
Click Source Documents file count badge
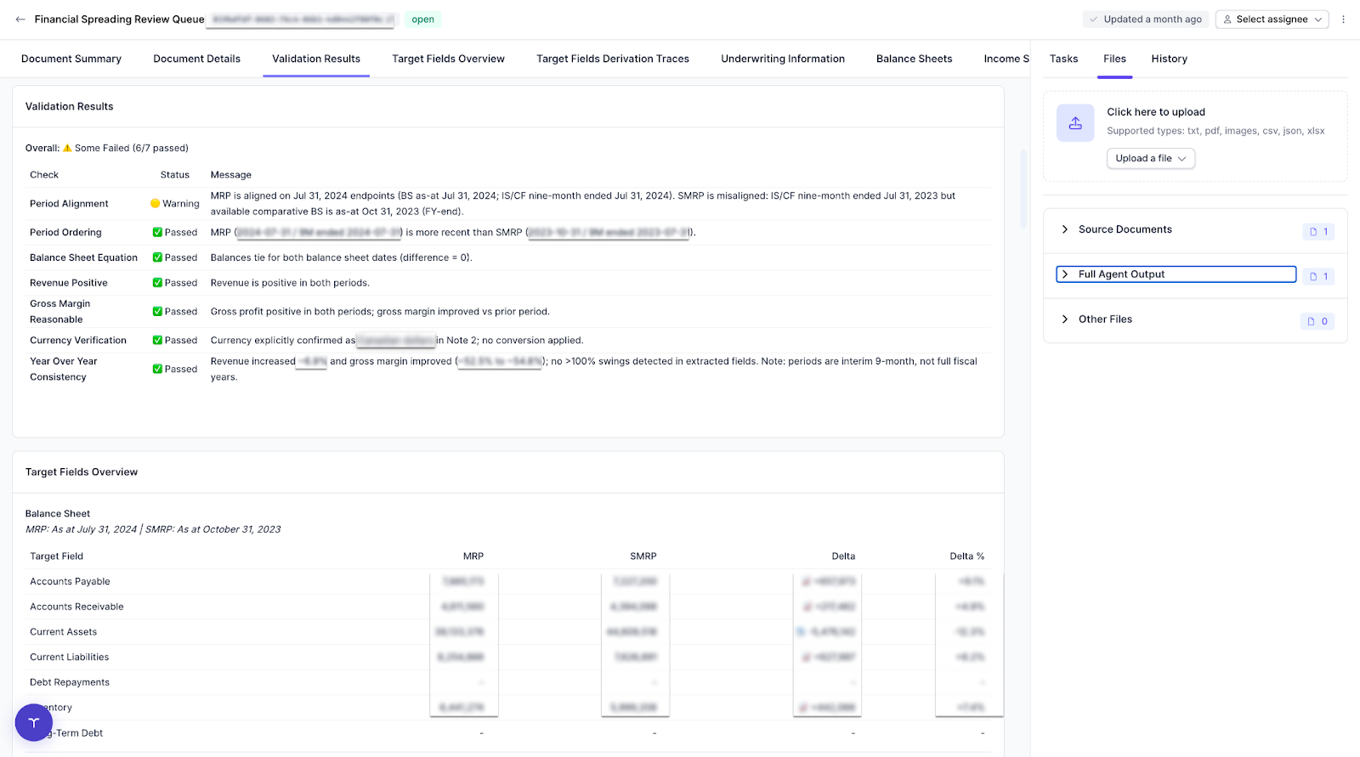[x=1318, y=232]
